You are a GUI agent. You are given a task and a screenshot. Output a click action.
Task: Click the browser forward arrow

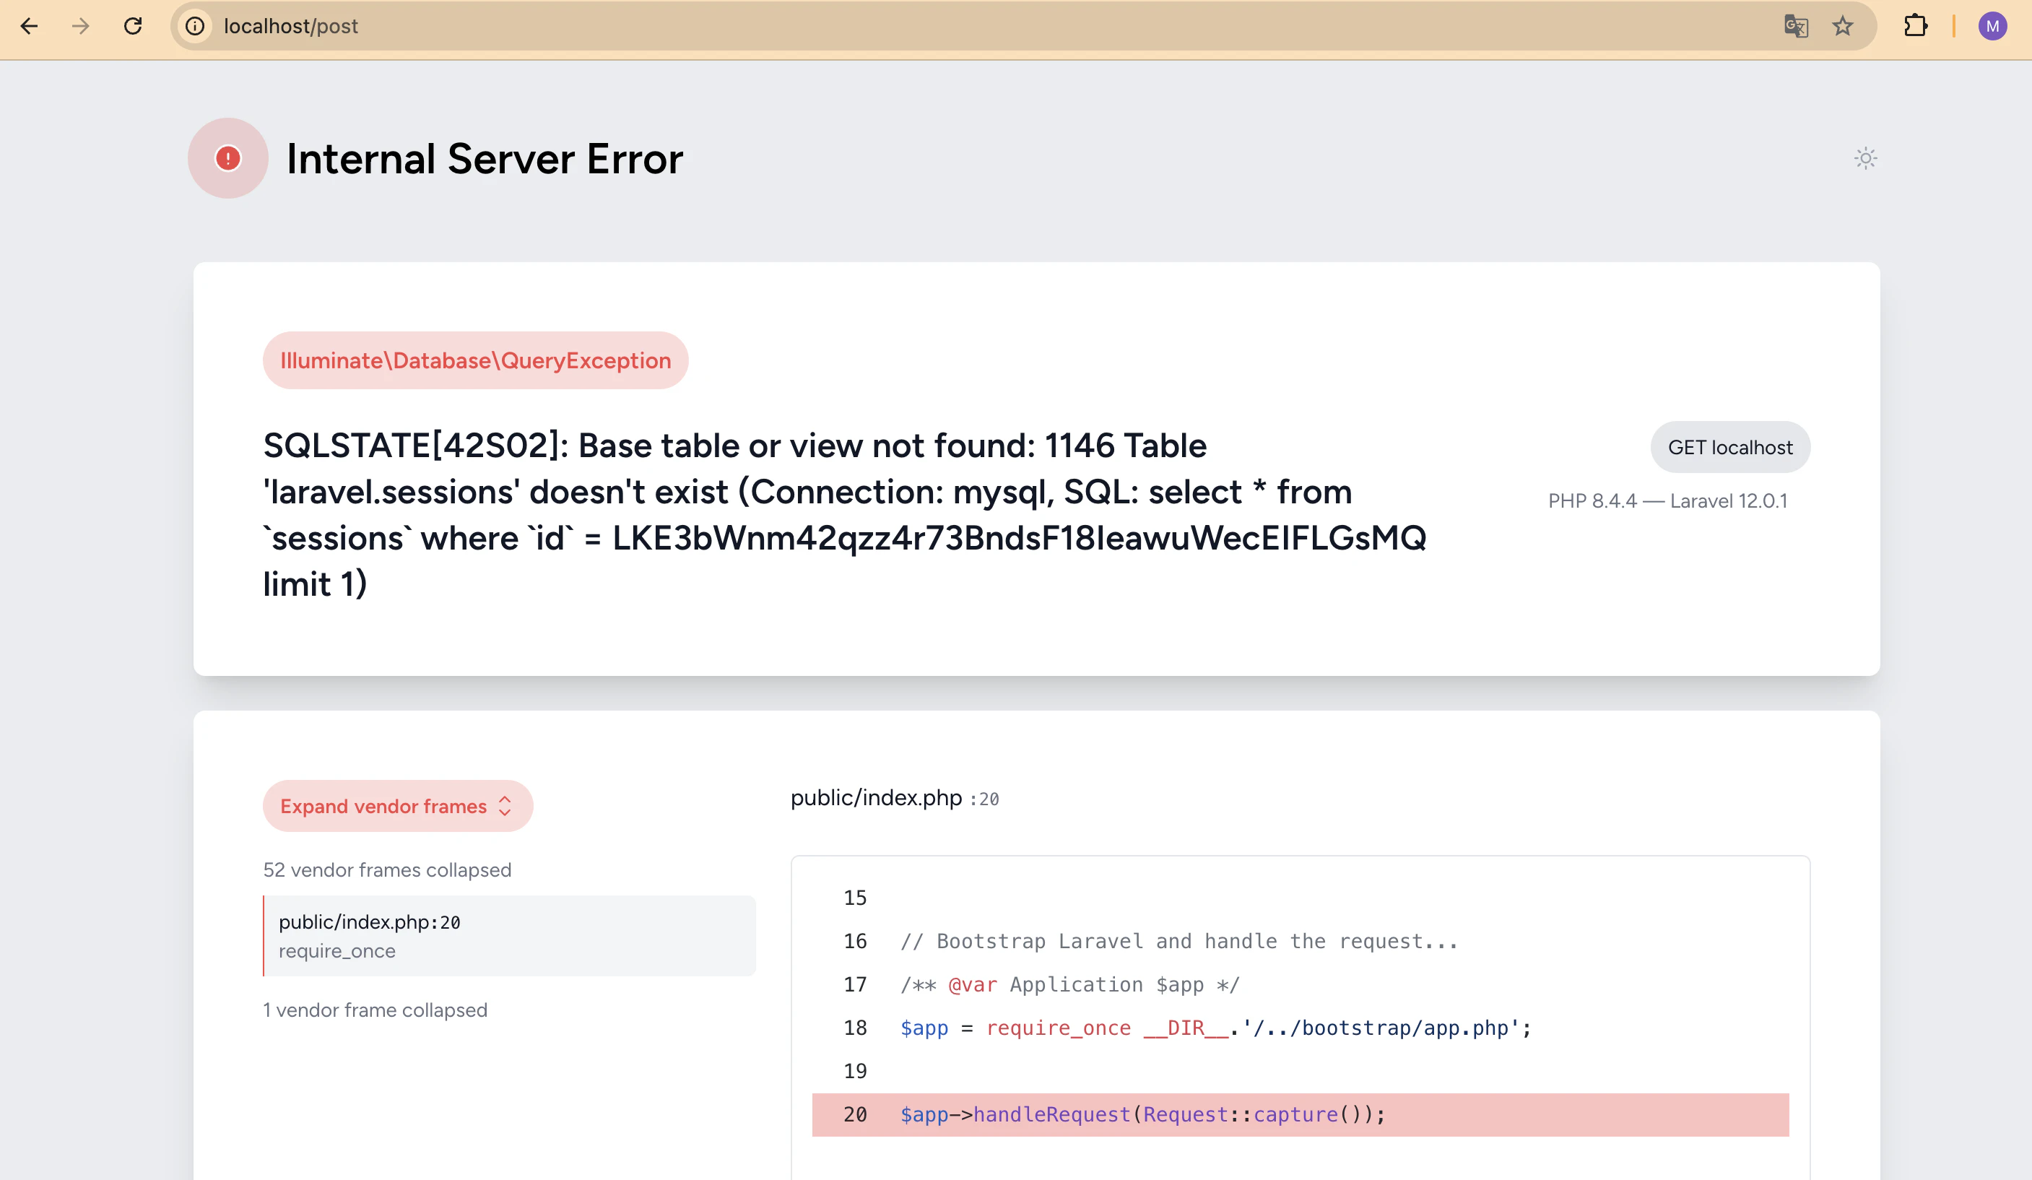[x=81, y=26]
